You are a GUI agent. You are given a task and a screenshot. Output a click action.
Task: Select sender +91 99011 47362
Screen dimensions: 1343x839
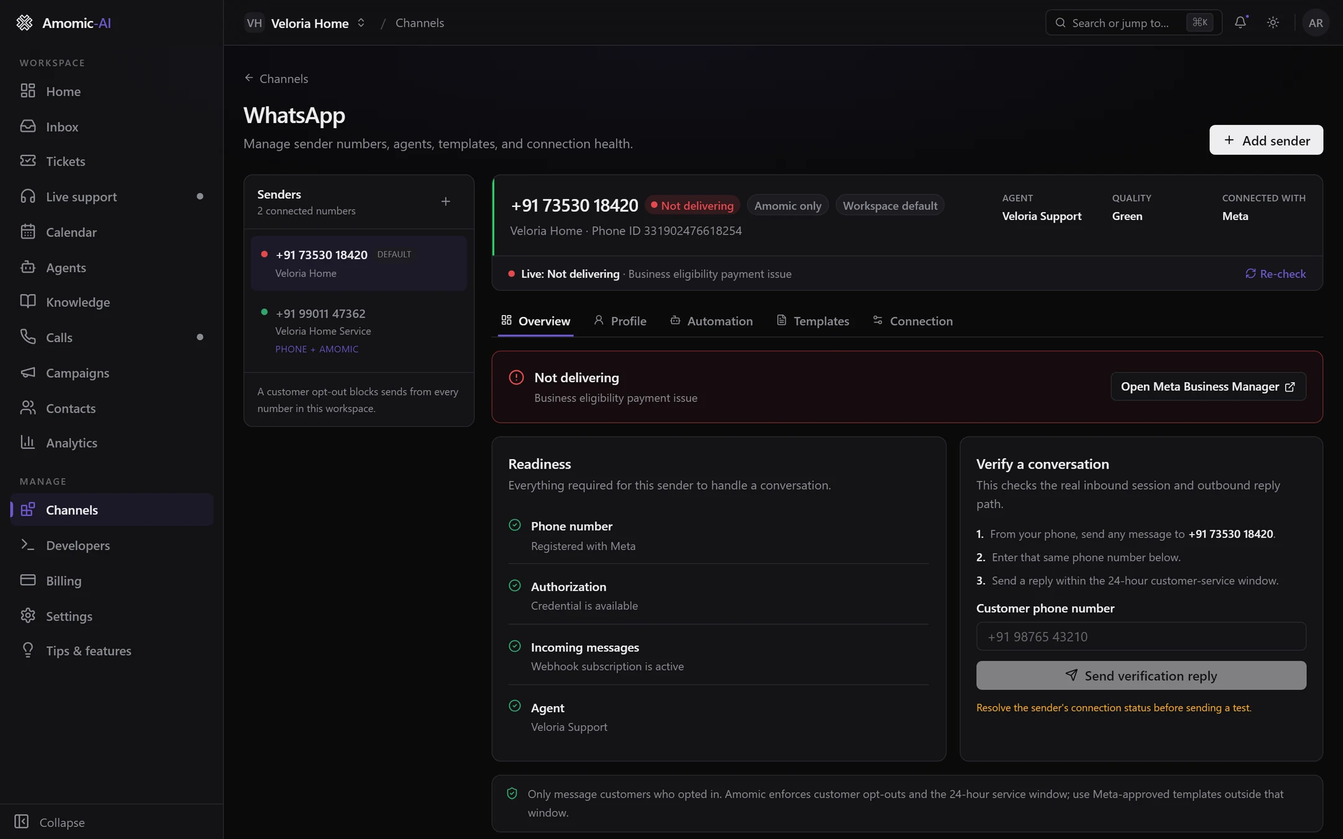click(x=359, y=331)
